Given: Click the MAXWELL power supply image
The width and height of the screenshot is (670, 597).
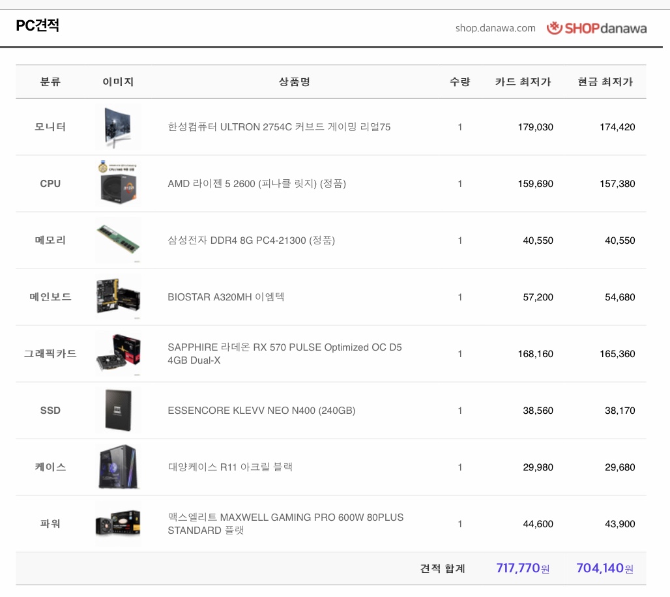Looking at the screenshot, I should (x=118, y=524).
